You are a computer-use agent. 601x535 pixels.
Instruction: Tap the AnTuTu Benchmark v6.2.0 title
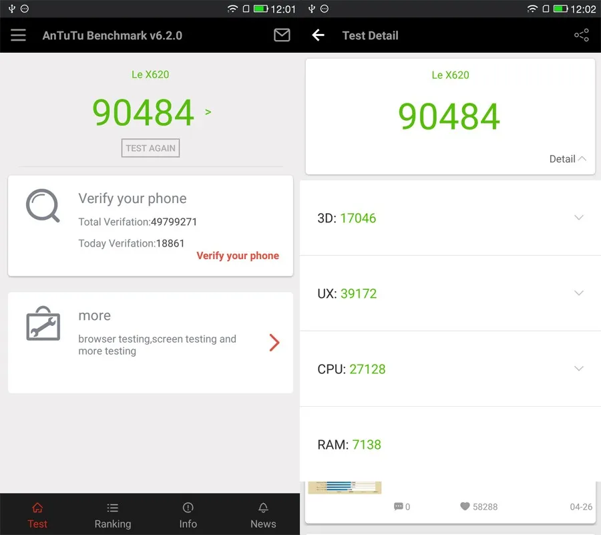coord(112,35)
